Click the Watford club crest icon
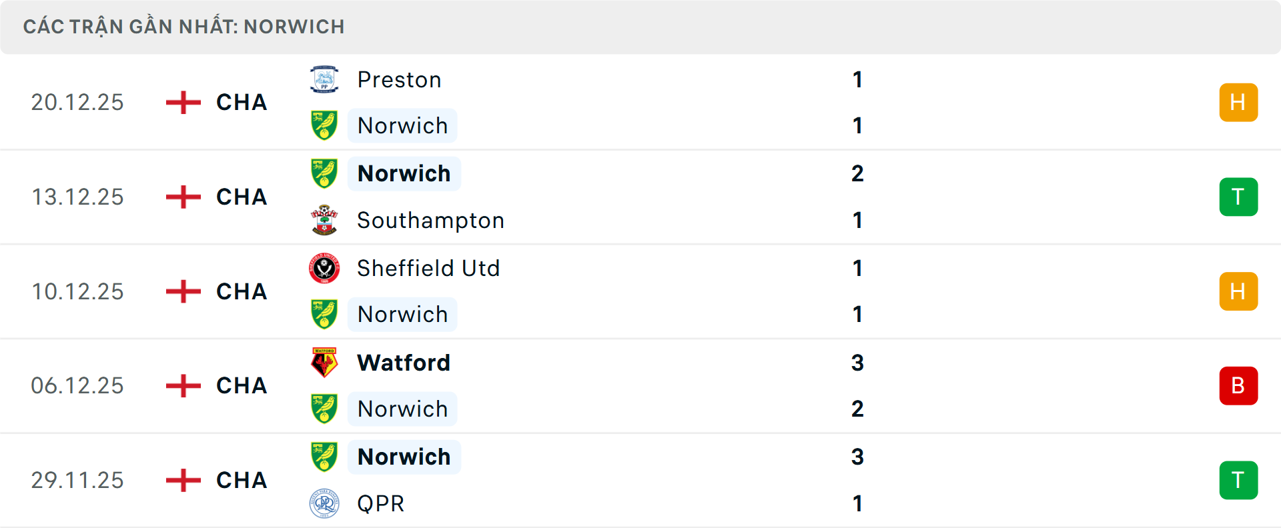Viewport: 1281px width, 528px height. pyautogui.click(x=324, y=363)
